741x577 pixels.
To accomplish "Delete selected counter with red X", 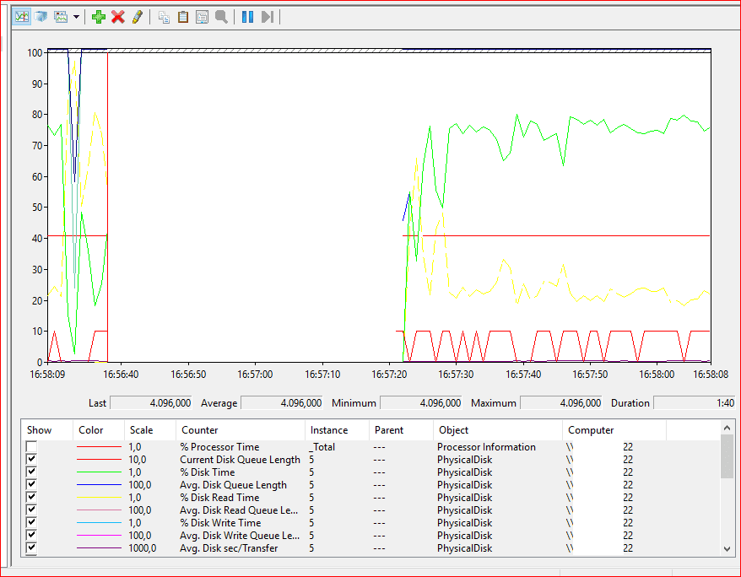I will [x=118, y=17].
